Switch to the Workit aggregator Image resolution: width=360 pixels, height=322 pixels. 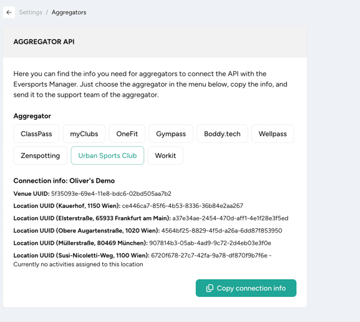pyautogui.click(x=165, y=155)
